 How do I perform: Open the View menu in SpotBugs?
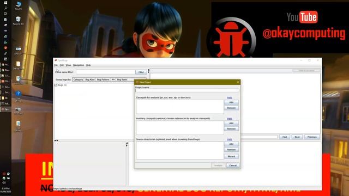68,65
